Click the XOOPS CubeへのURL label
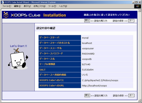 click(x=52, y=86)
